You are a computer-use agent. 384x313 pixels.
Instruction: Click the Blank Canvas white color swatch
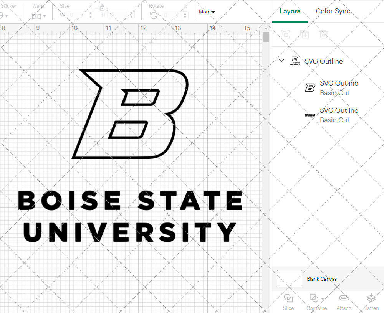tap(289, 279)
